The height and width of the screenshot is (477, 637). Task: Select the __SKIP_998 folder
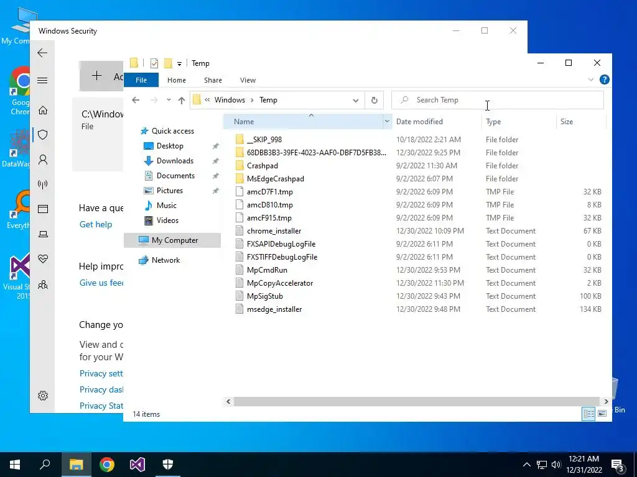tap(264, 140)
